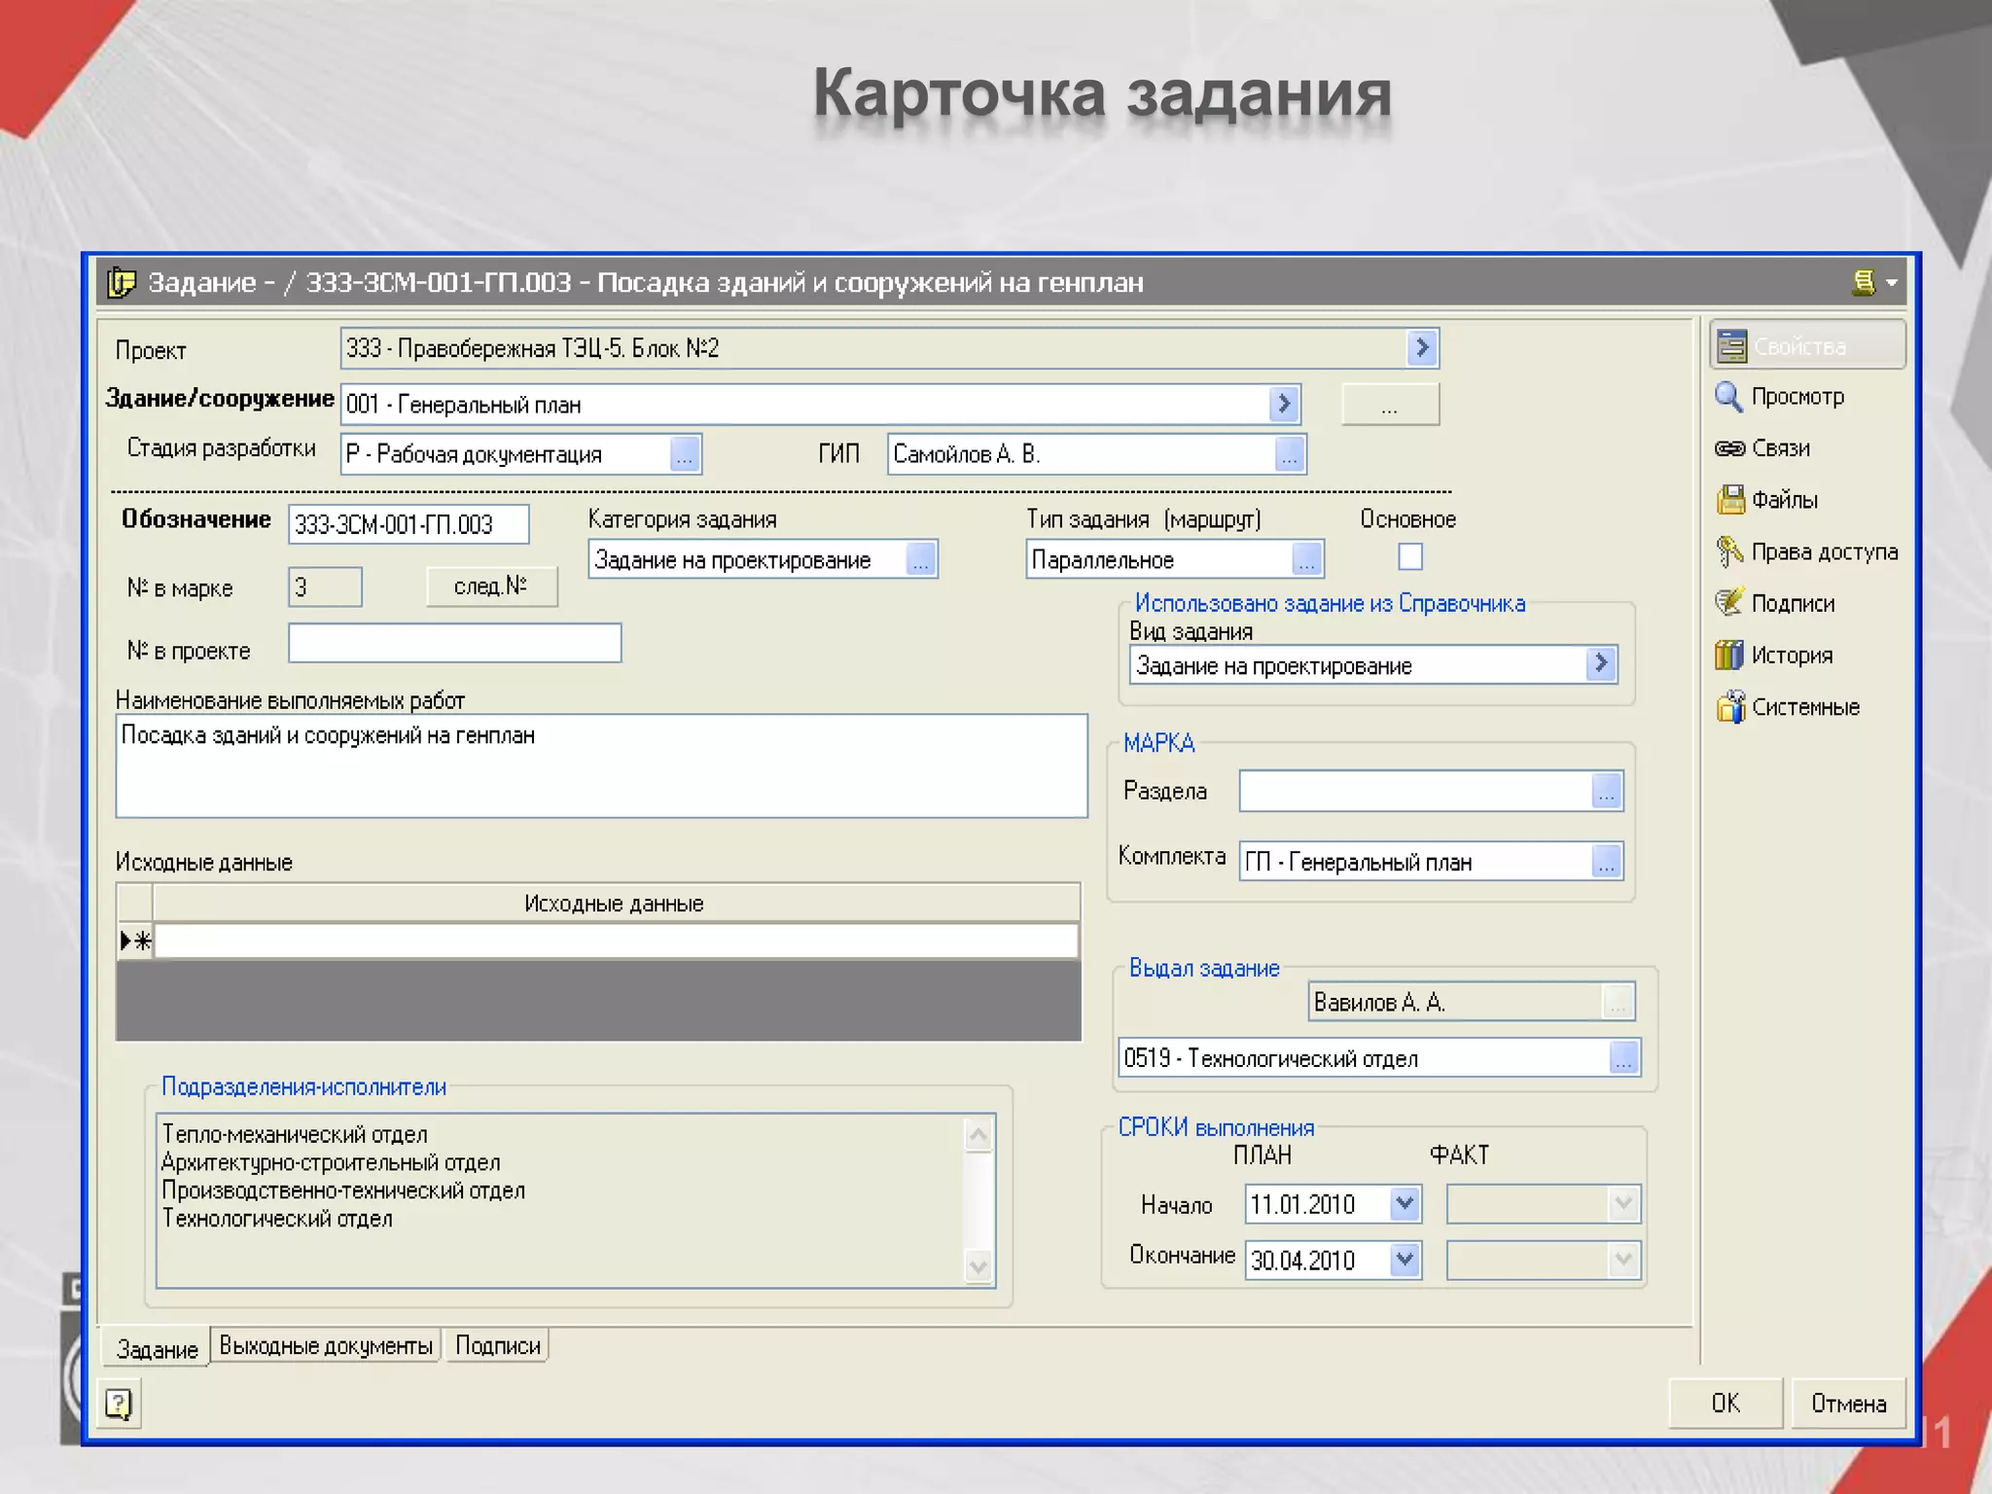This screenshot has width=1992, height=1494.
Task: Select Технологический отдел in executors list
Action: [277, 1219]
